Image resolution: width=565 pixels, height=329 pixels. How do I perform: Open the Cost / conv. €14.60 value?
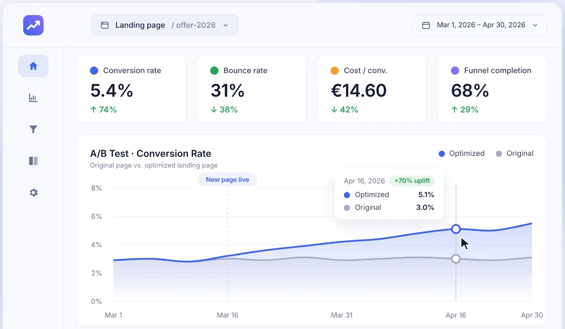(x=359, y=91)
